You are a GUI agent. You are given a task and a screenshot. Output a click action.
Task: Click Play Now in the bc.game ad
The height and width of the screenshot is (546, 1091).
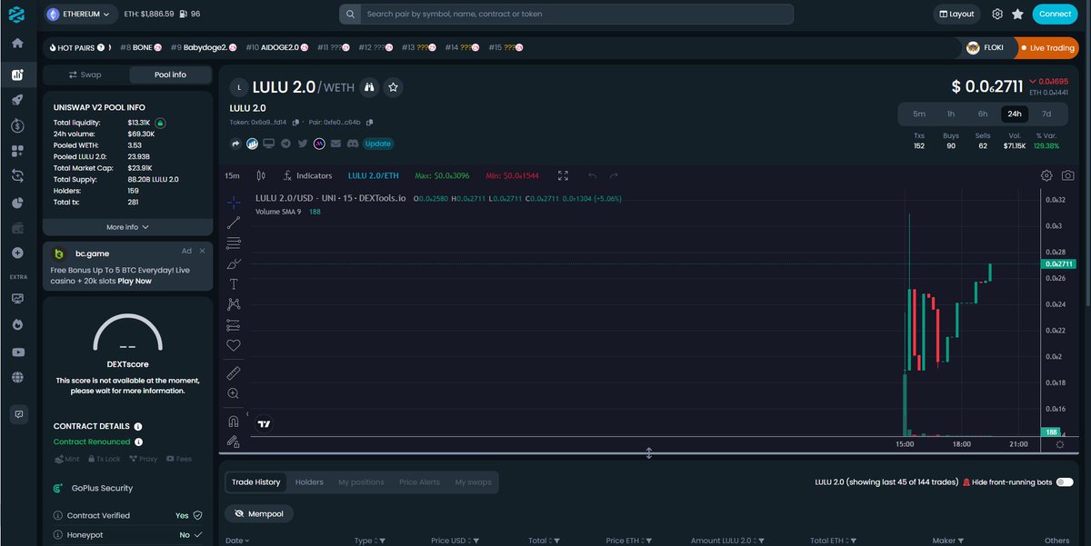click(135, 281)
